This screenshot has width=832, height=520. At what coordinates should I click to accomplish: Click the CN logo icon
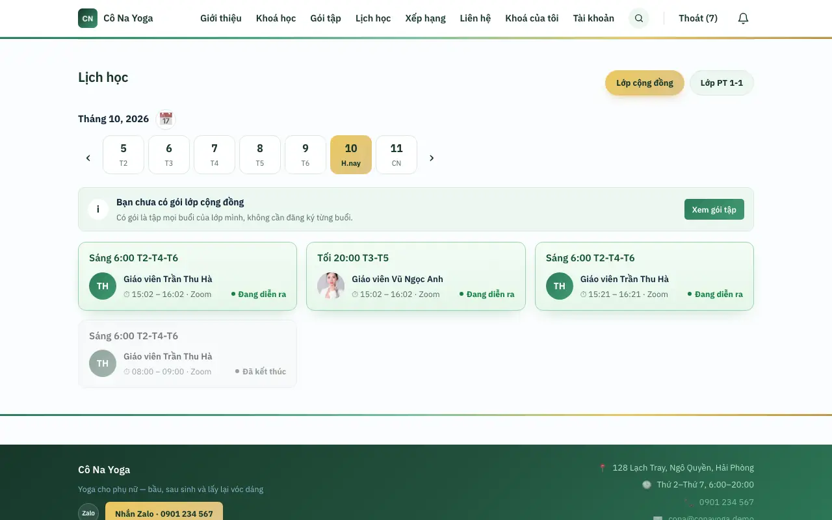pyautogui.click(x=88, y=18)
